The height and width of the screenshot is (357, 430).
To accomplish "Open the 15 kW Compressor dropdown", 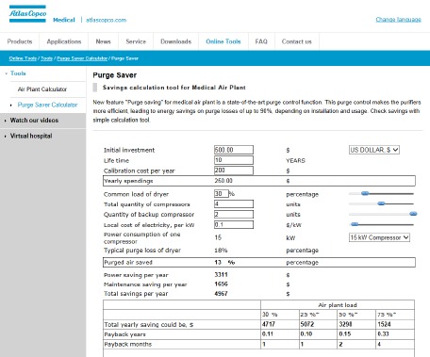I will pos(379,237).
